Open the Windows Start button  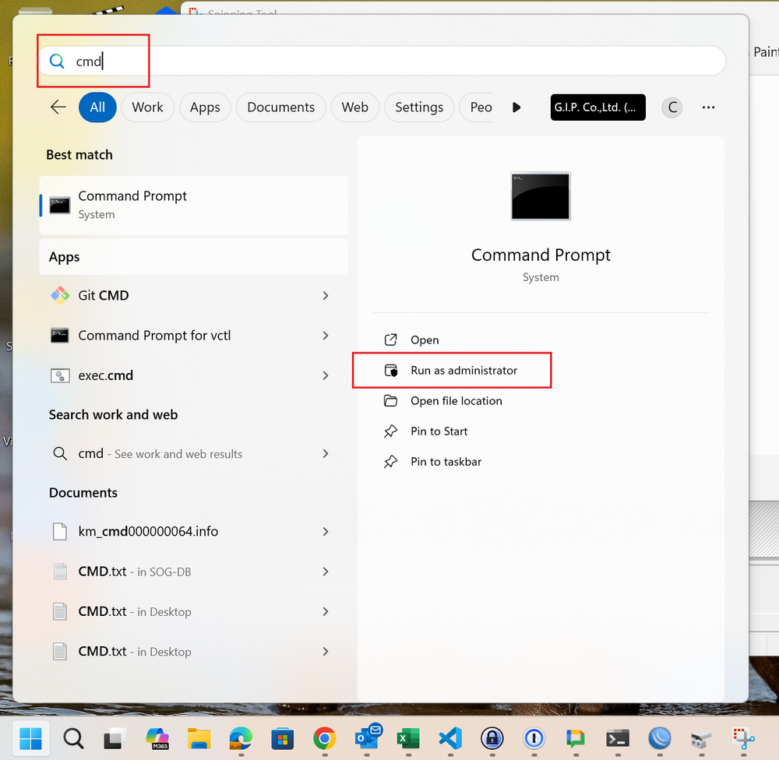(30, 739)
